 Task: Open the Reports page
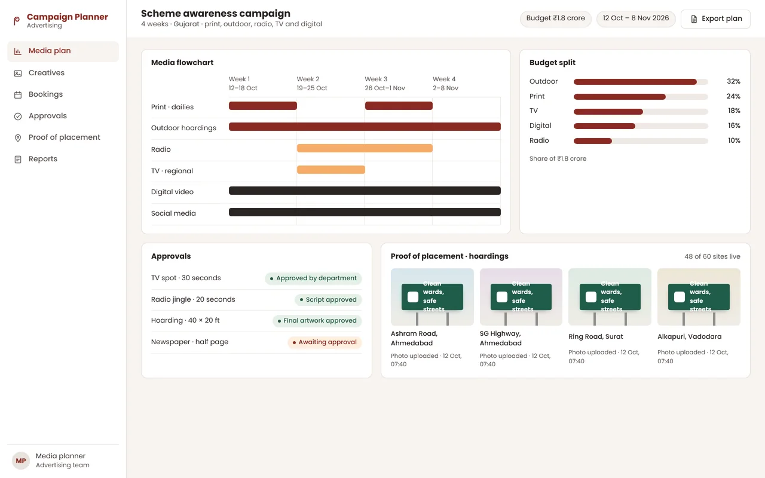pyautogui.click(x=63, y=159)
